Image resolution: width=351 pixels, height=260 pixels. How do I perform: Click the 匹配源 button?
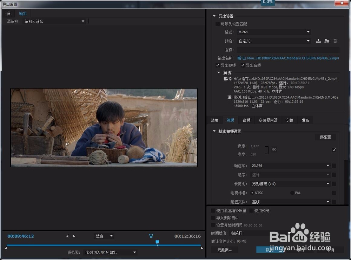click(325, 137)
